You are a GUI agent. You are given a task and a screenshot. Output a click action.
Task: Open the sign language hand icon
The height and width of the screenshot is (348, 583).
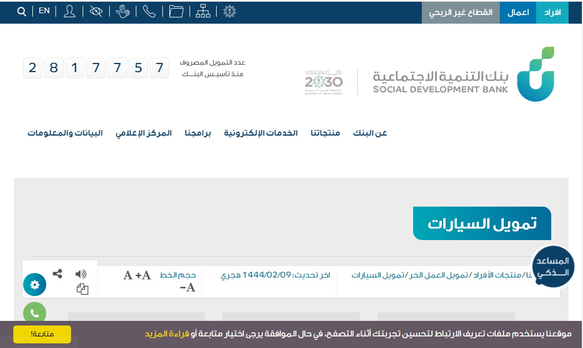[122, 12]
